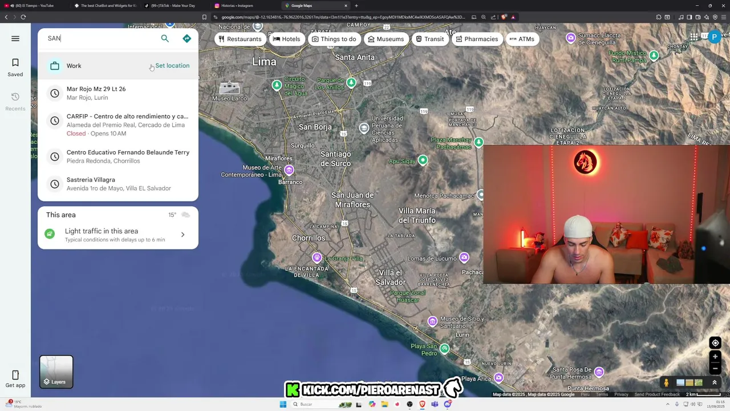Image resolution: width=730 pixels, height=411 pixels.
Task: Click the Museo de Arte Contemporaneo marker
Action: coord(289,170)
